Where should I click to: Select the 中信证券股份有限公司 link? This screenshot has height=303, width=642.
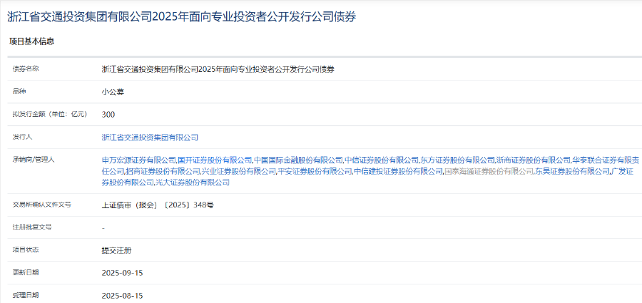382,160
